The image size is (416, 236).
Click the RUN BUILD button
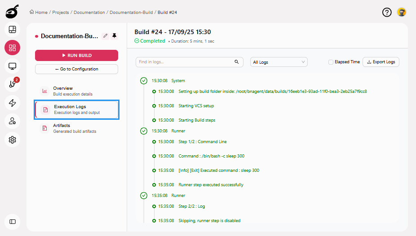click(76, 55)
